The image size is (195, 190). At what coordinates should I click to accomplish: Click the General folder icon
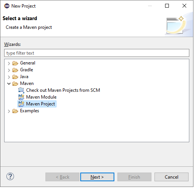click(15, 63)
